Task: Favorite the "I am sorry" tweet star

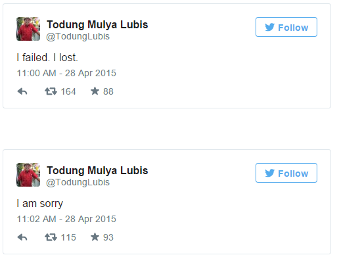Action: click(95, 237)
